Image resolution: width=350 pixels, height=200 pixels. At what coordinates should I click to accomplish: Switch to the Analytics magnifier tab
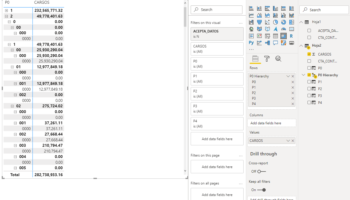(x=278, y=59)
